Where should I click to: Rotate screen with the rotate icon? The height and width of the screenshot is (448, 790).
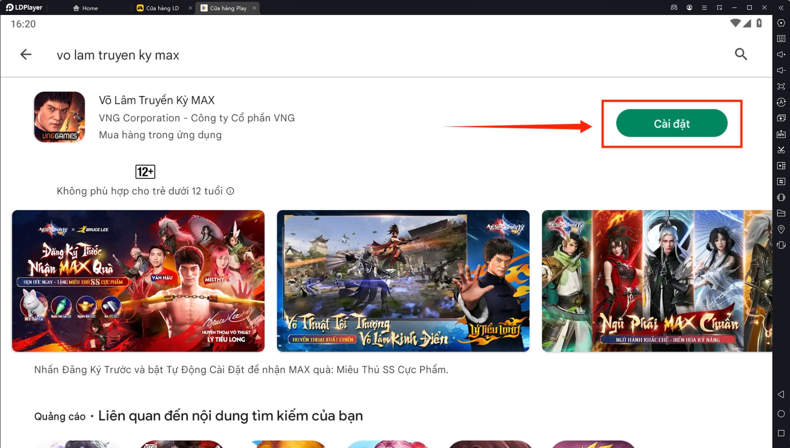click(x=781, y=245)
